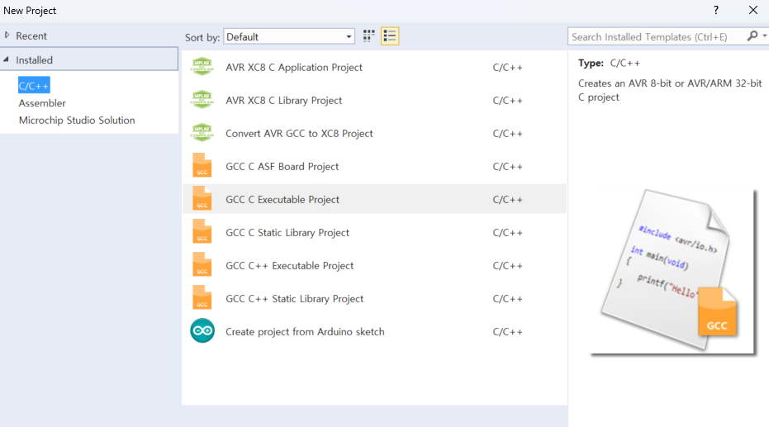This screenshot has height=427, width=769.
Task: Select the C/C++ category
Action: [34, 86]
